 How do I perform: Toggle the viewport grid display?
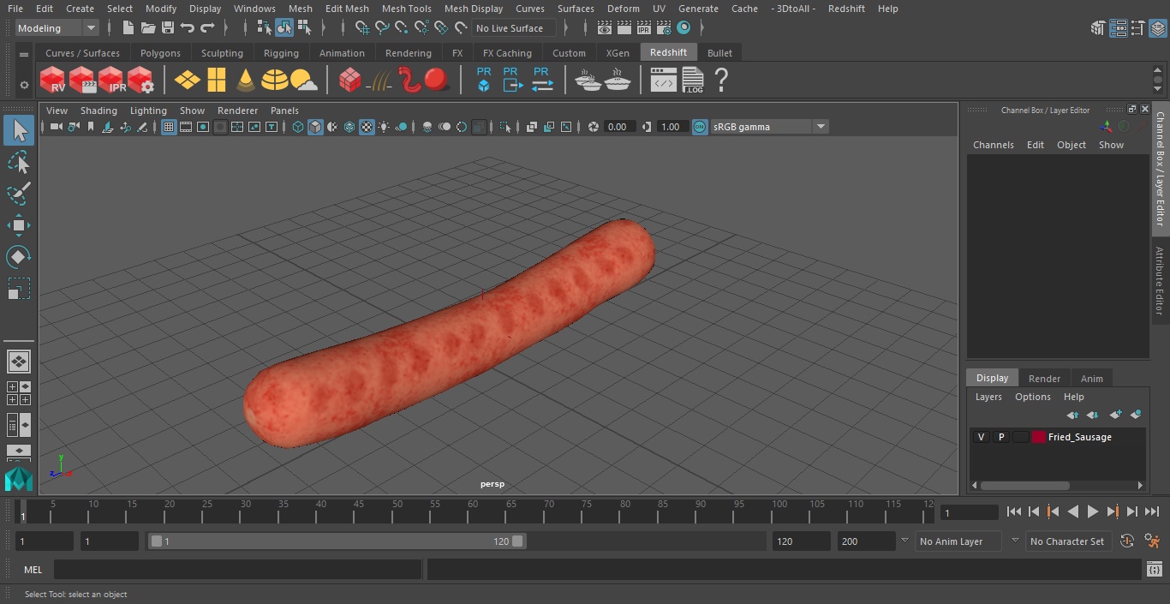coord(169,127)
